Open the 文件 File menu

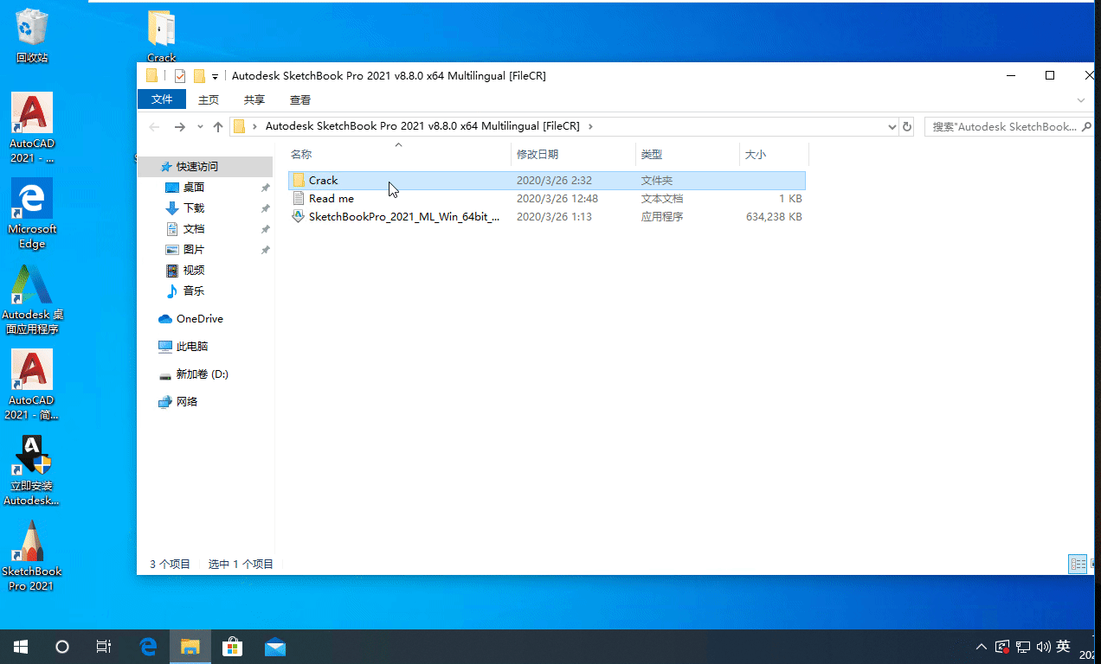point(162,99)
